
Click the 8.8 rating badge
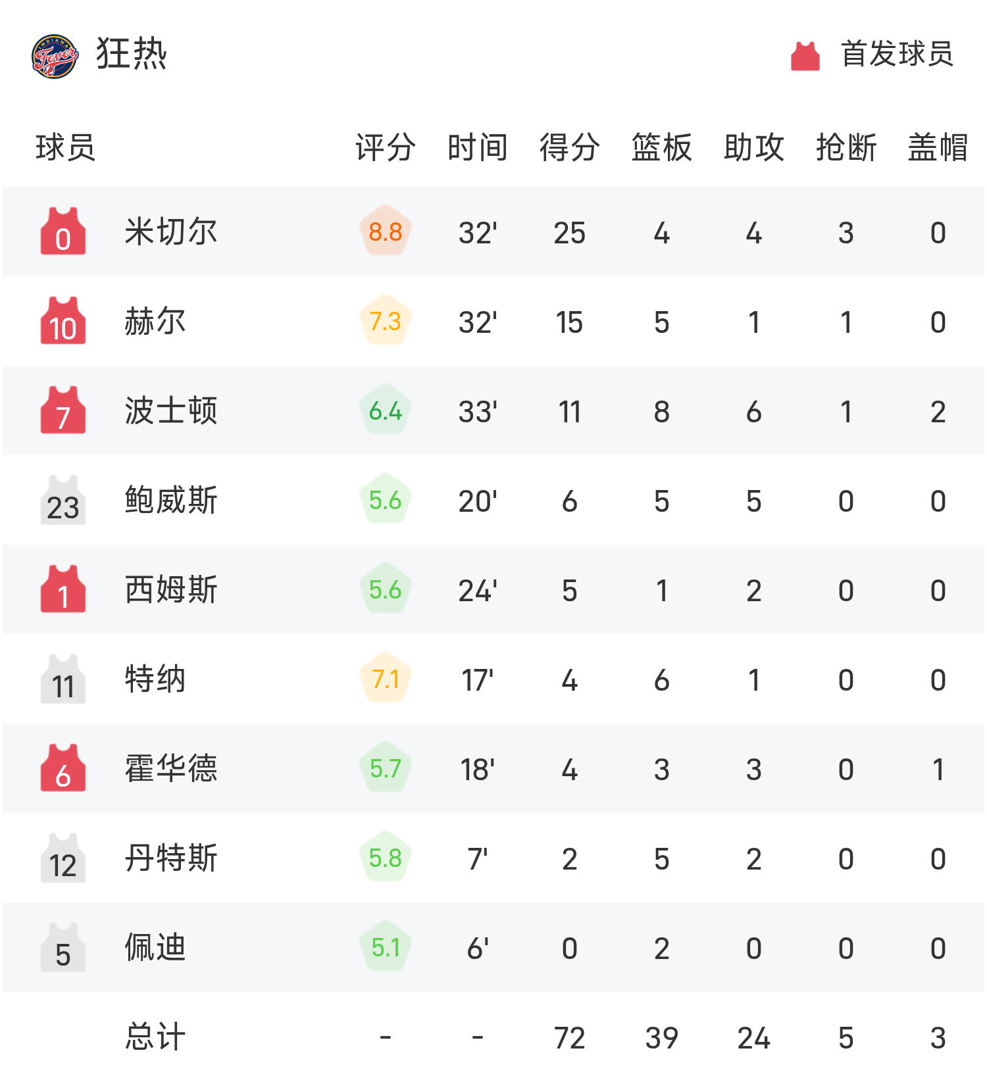click(386, 232)
